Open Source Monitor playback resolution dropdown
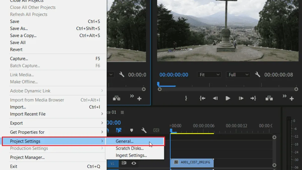This screenshot has width=302, height=170. pyautogui.click(x=111, y=75)
